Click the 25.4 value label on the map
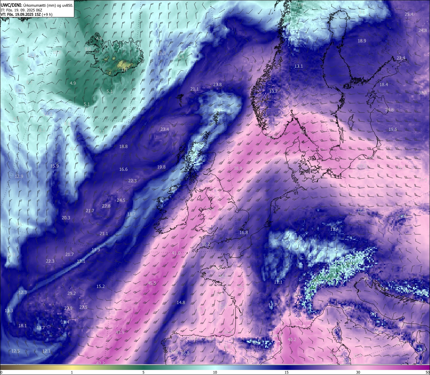Viewport: 430px width, 375px height. tap(409, 14)
